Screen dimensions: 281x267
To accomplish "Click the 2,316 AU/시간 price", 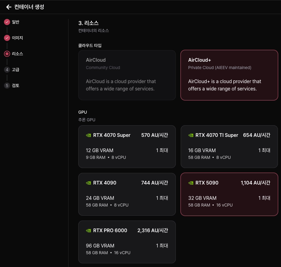I will tap(153, 230).
